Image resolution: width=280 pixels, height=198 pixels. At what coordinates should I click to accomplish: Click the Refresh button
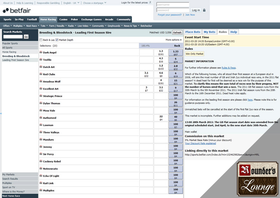177,32
